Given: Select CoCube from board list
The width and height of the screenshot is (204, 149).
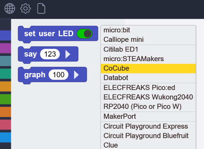Looking at the screenshot, I should (148, 69).
